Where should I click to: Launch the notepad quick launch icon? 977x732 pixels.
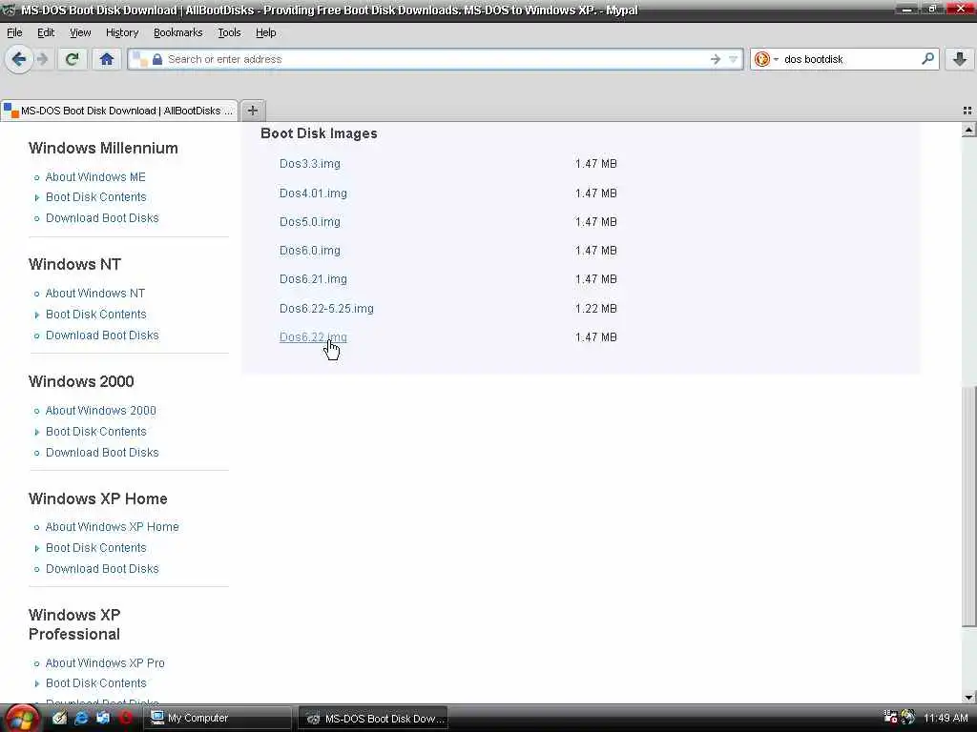pos(59,718)
